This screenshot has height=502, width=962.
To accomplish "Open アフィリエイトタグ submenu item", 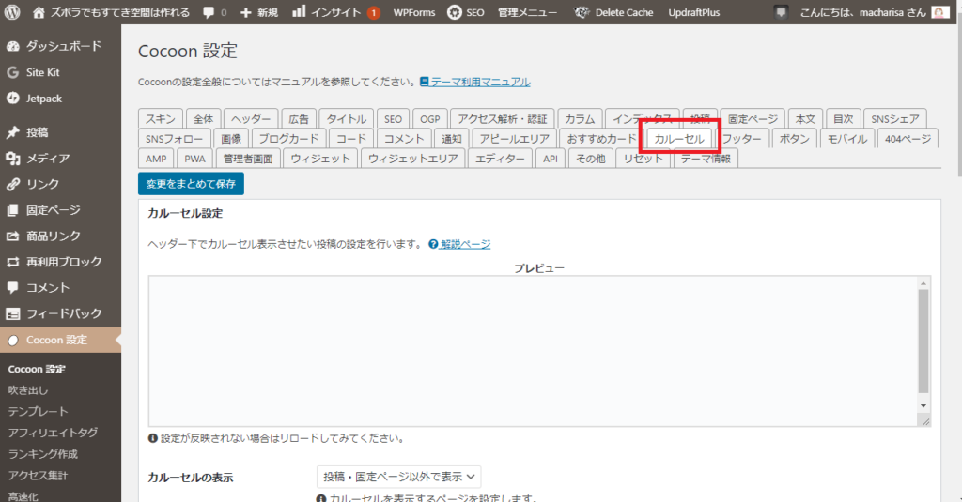I will tap(53, 433).
